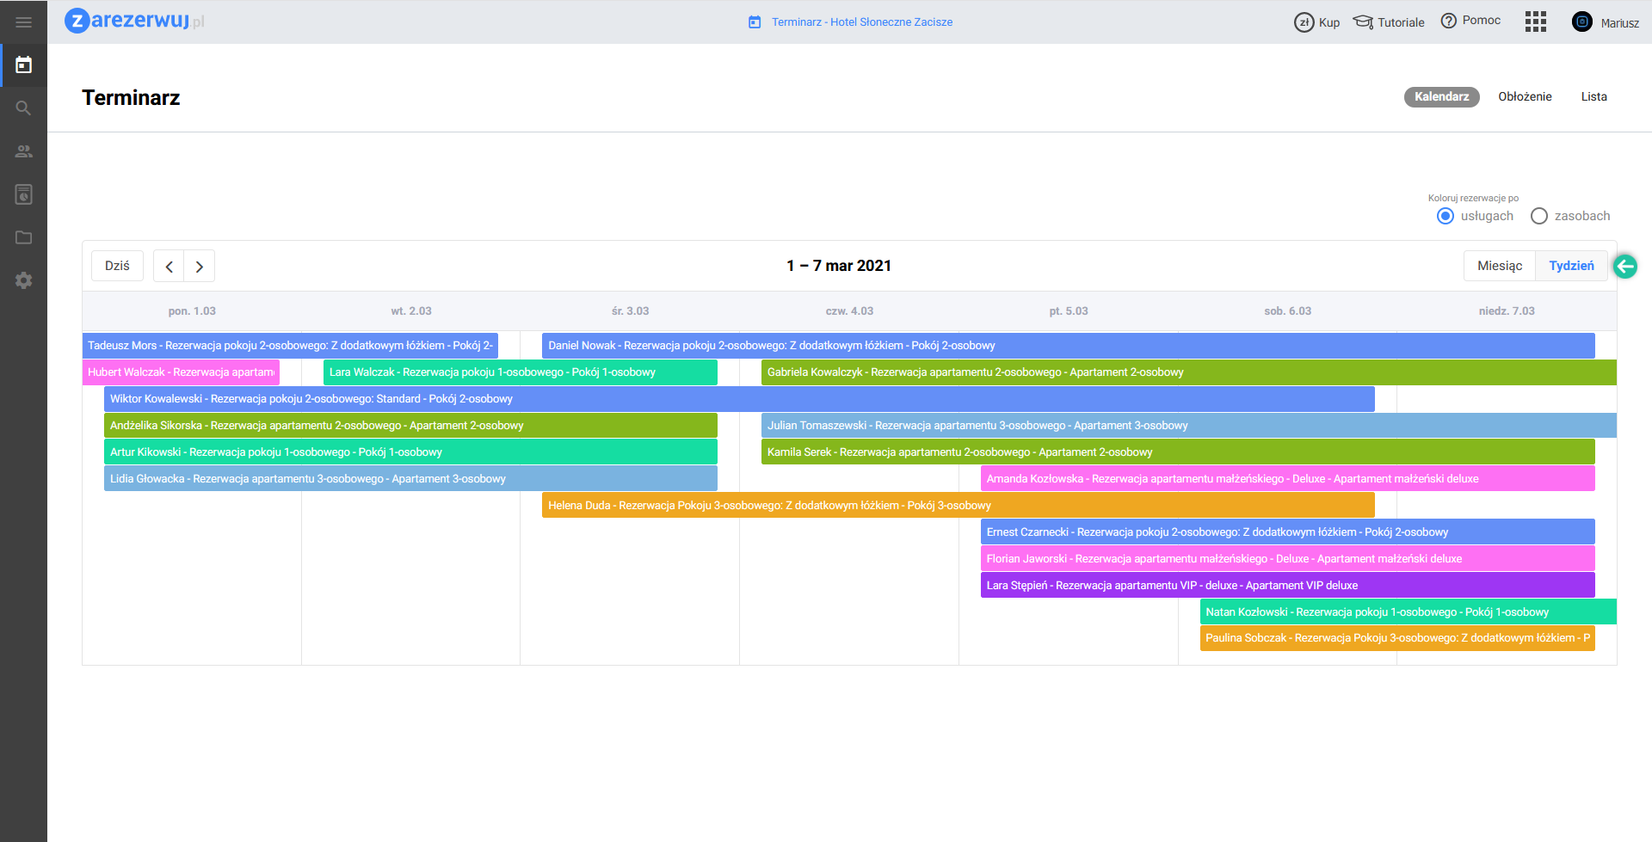Open the Mariusz user account menu
Screen dimensions: 1652x842
pyautogui.click(x=1606, y=22)
